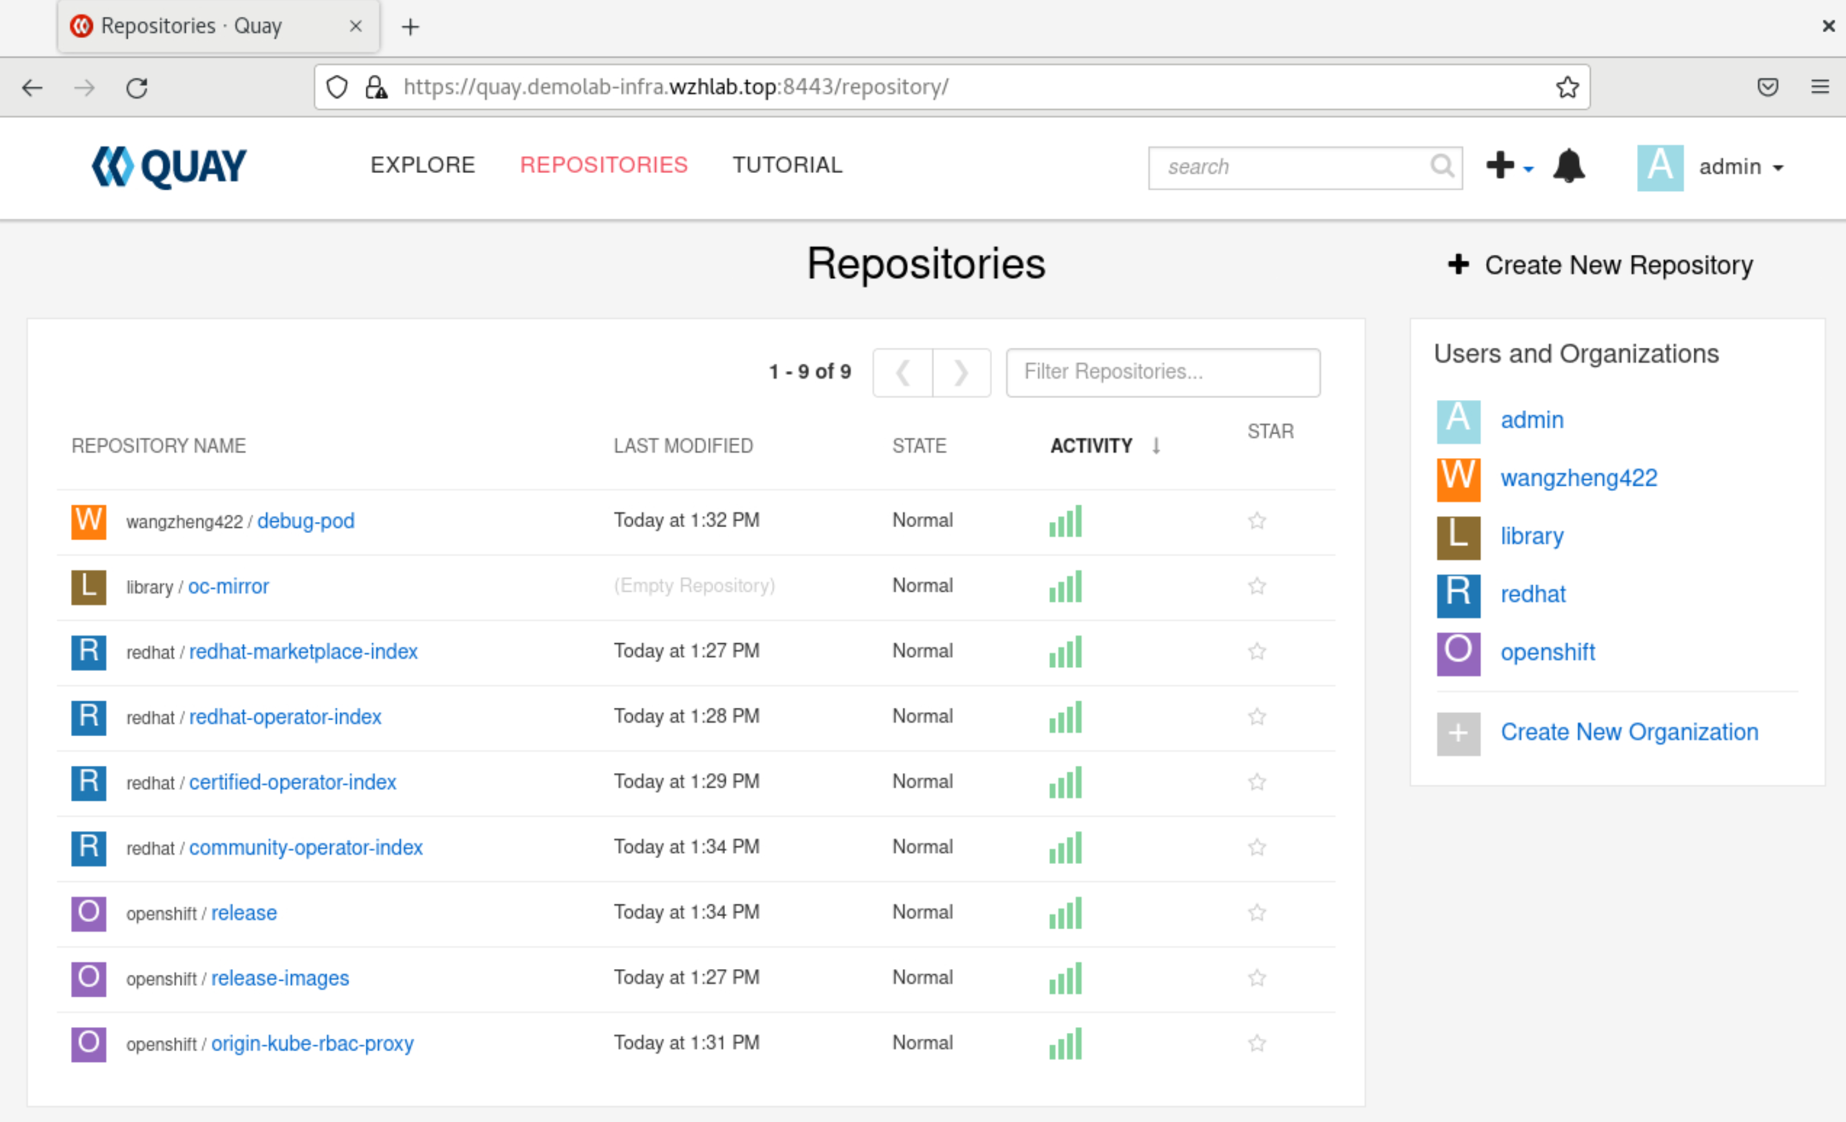The height and width of the screenshot is (1122, 1846).
Task: Click the browser reload button
Action: pyautogui.click(x=136, y=88)
